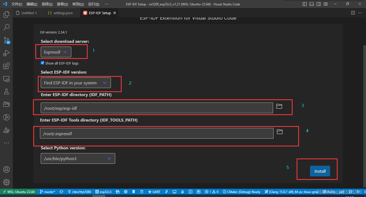Browse for IDF_PATH folder icon
The image size is (366, 197).
pyautogui.click(x=279, y=106)
